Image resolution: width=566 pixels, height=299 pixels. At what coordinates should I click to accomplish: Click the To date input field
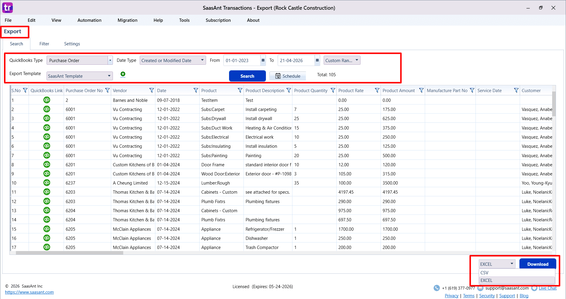pos(296,60)
